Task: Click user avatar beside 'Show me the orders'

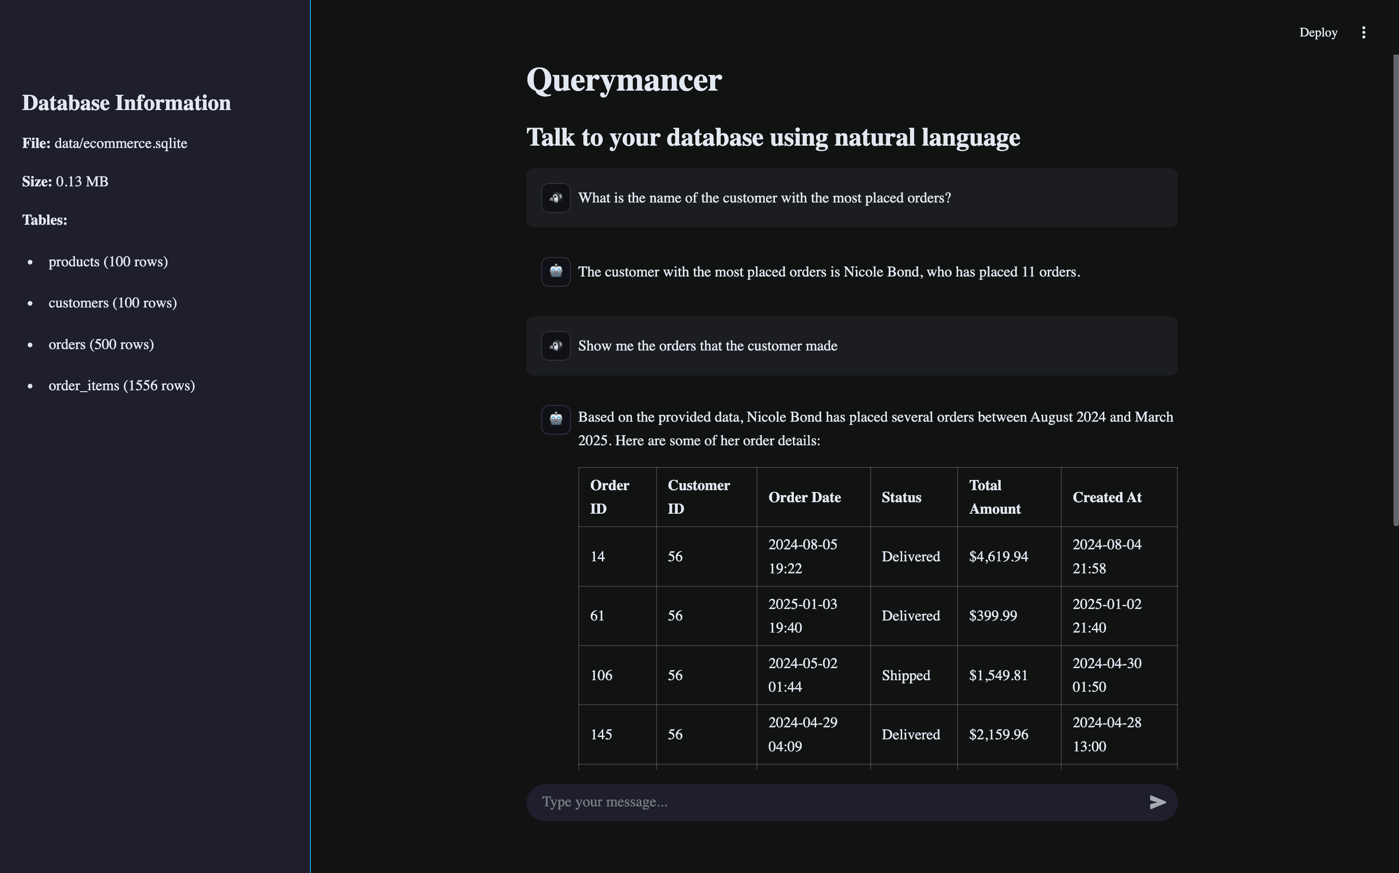Action: [556, 346]
